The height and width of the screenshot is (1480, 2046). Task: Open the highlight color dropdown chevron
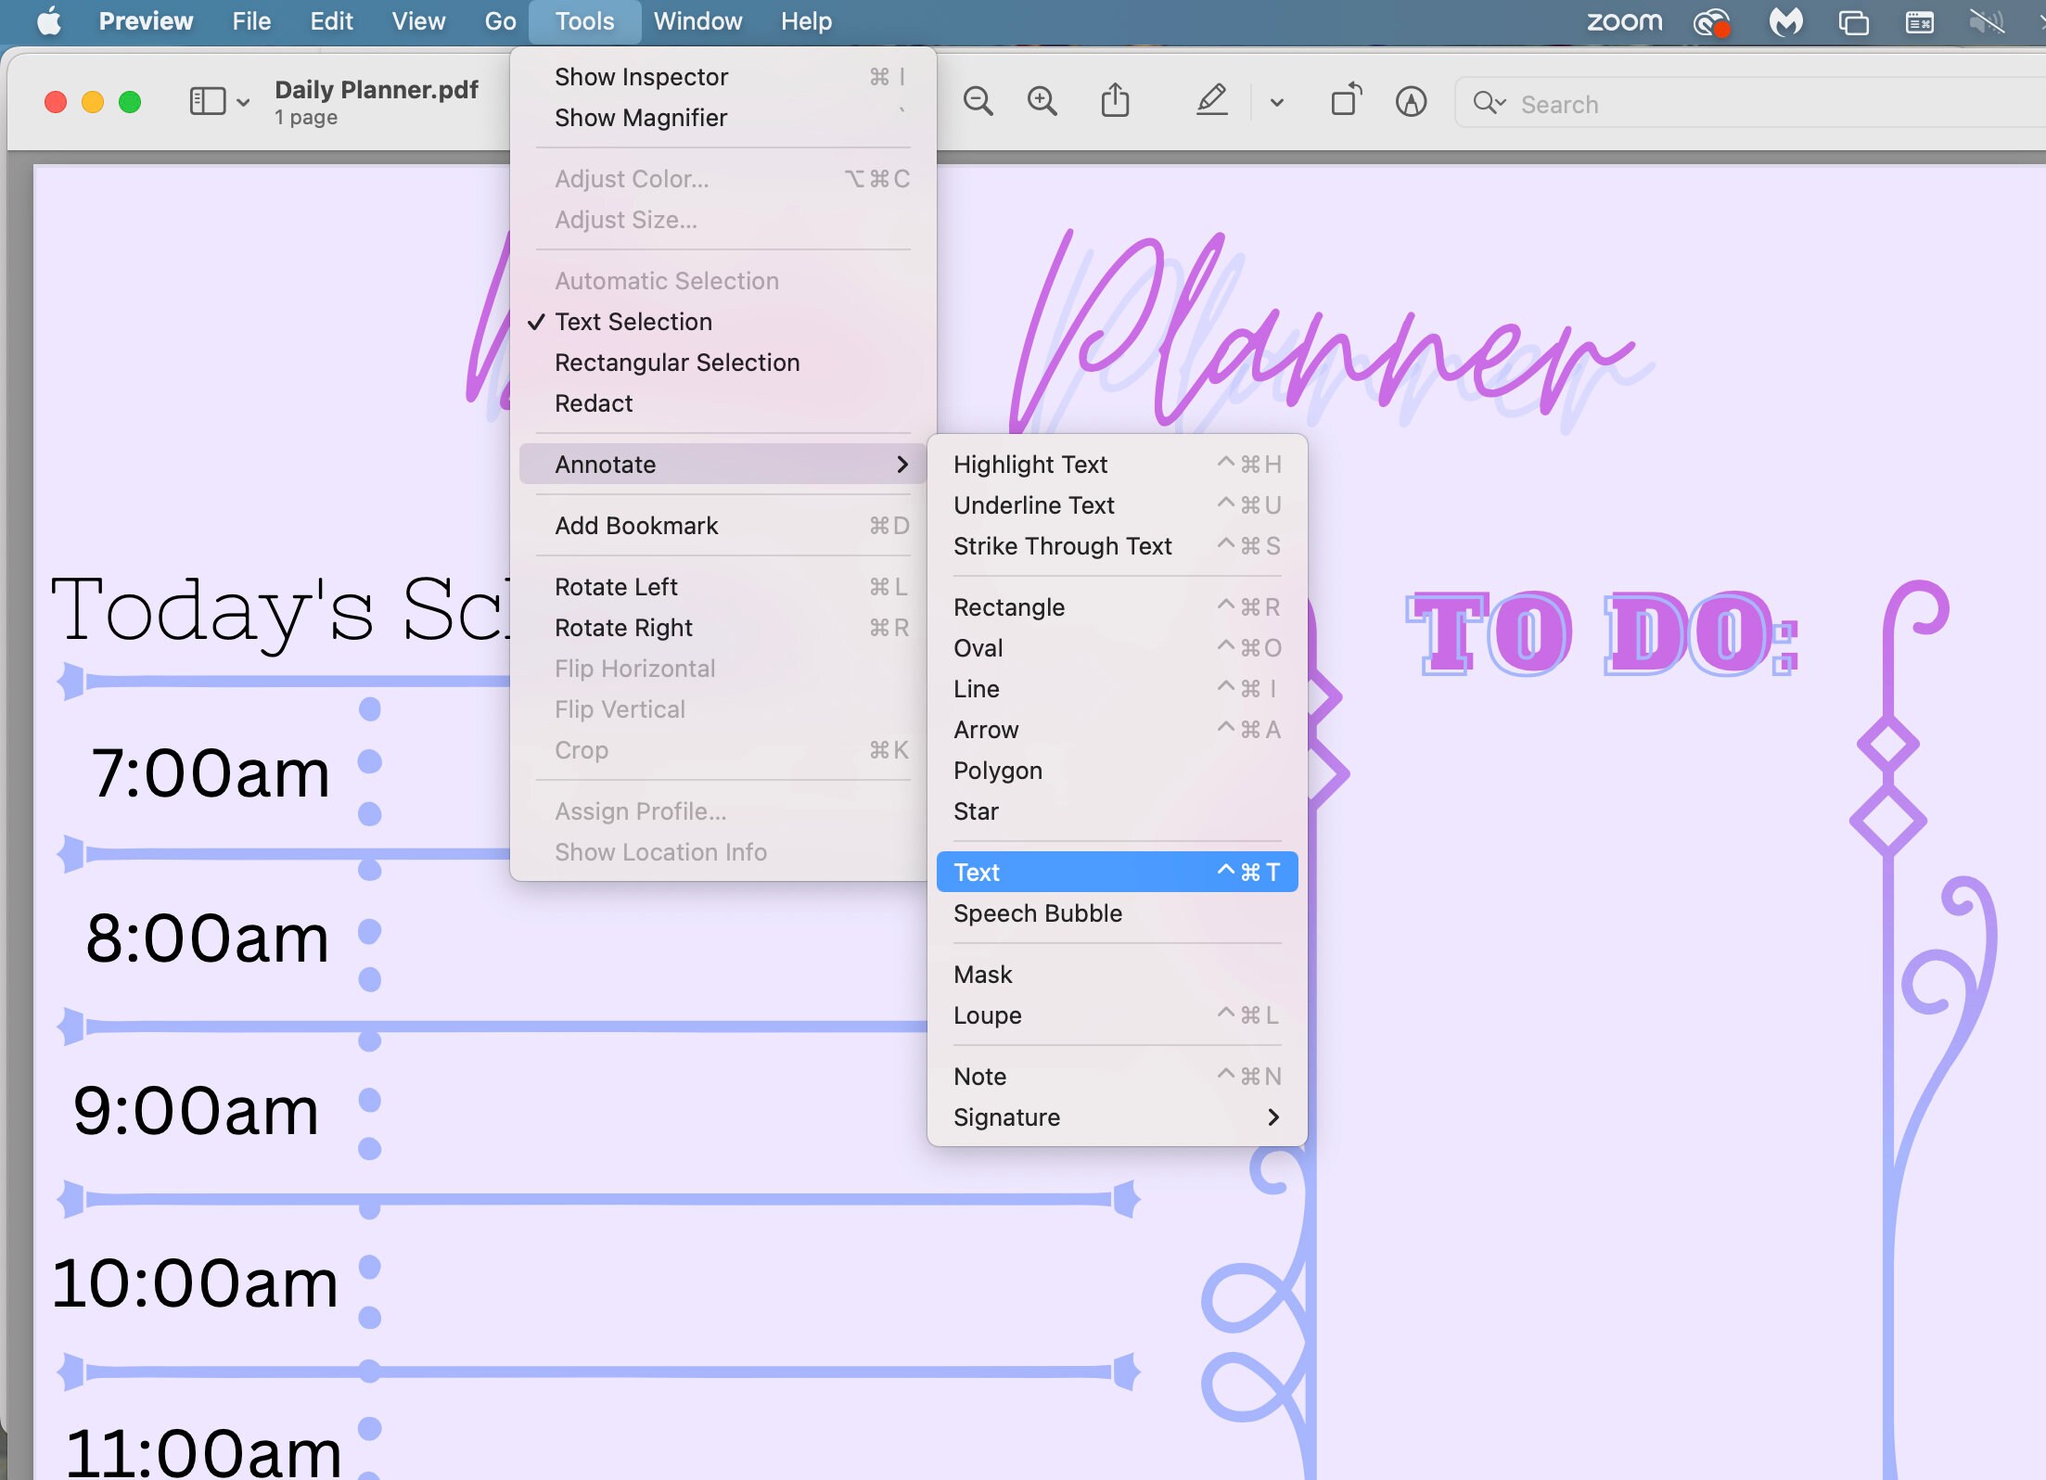click(x=1276, y=102)
